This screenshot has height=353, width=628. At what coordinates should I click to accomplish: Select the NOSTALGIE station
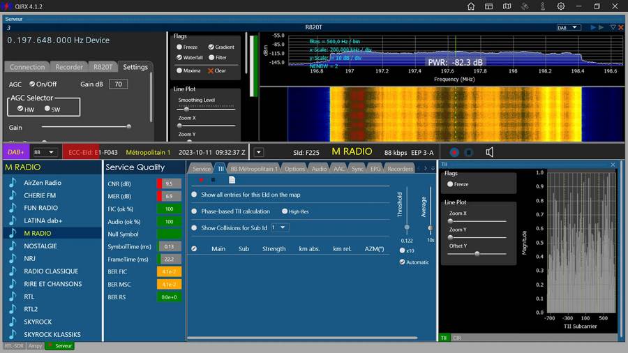[x=40, y=246]
